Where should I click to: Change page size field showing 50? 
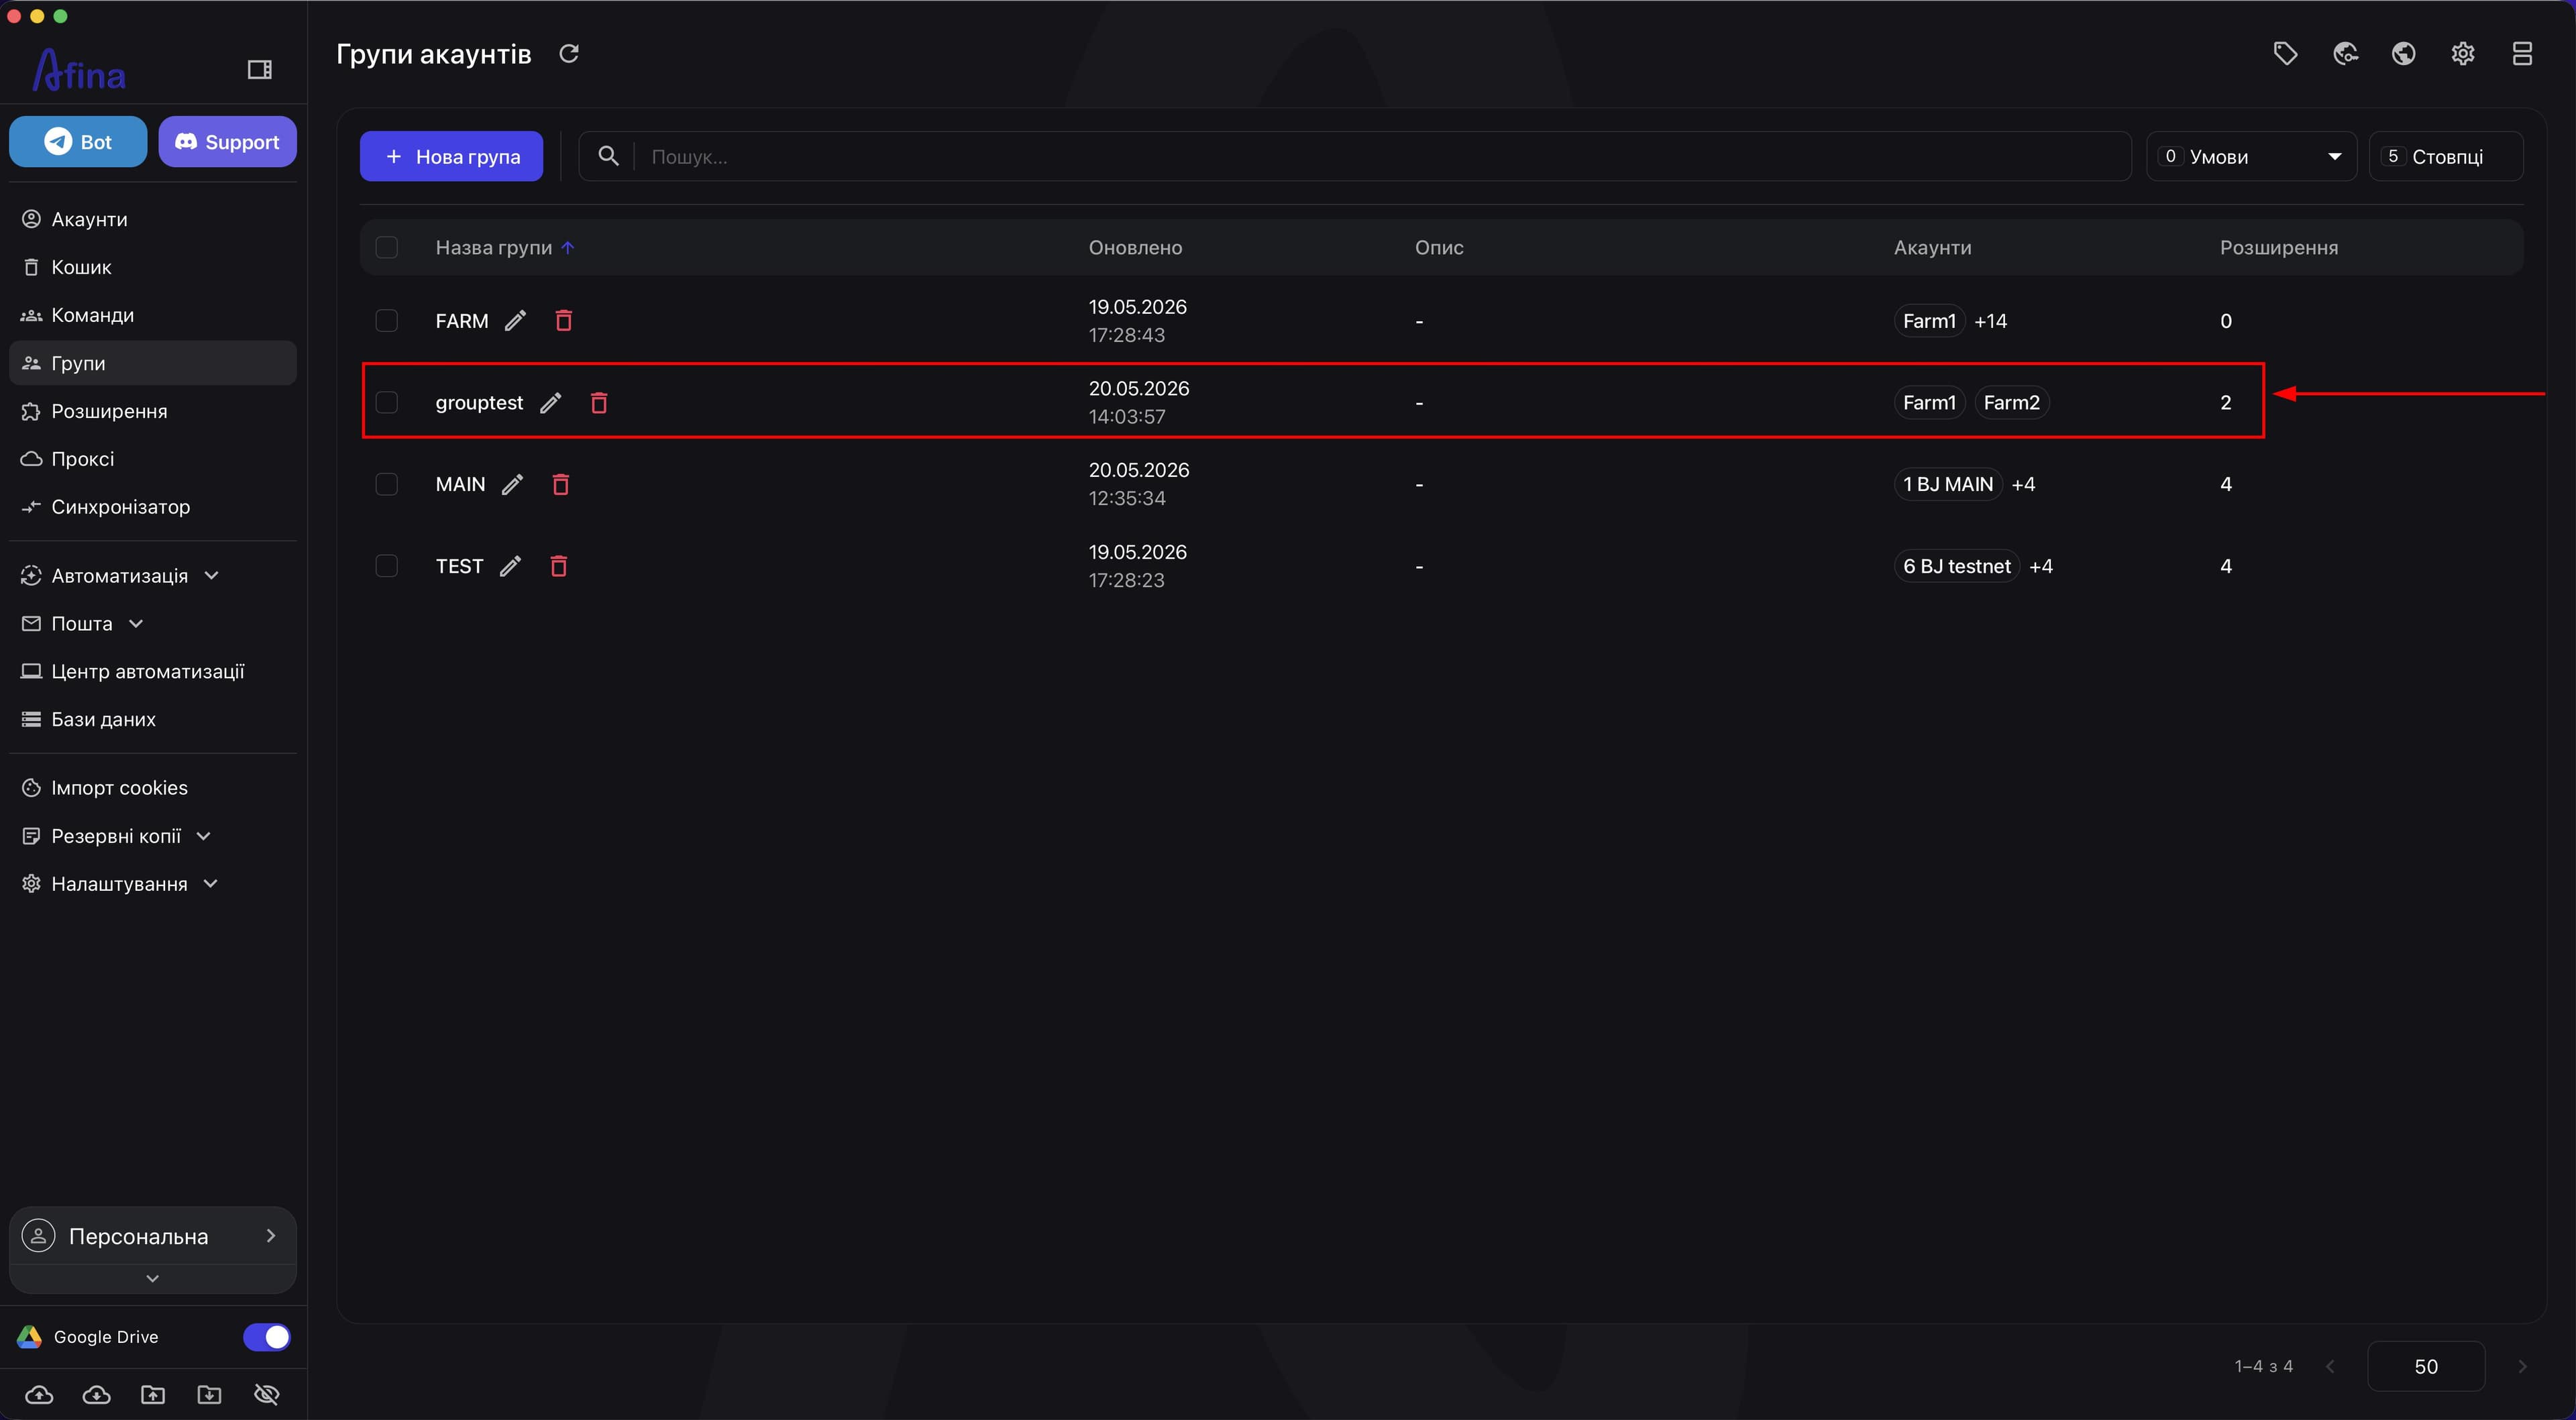(x=2426, y=1367)
